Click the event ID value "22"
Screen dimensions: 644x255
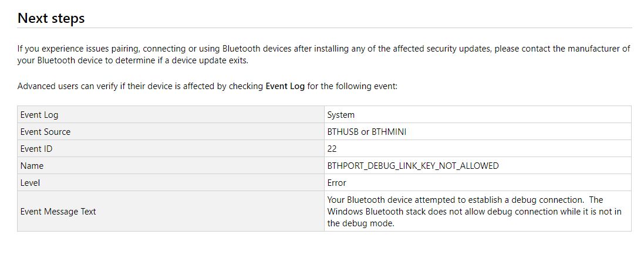[332, 149]
